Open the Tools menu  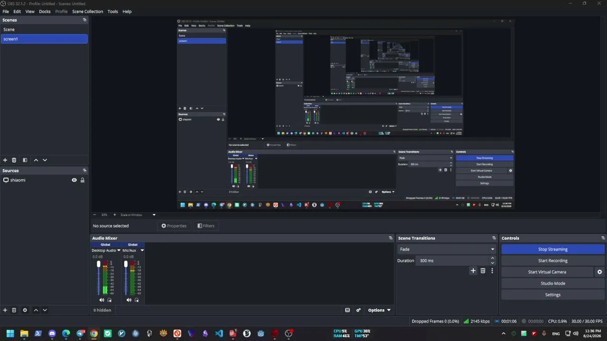pos(112,11)
